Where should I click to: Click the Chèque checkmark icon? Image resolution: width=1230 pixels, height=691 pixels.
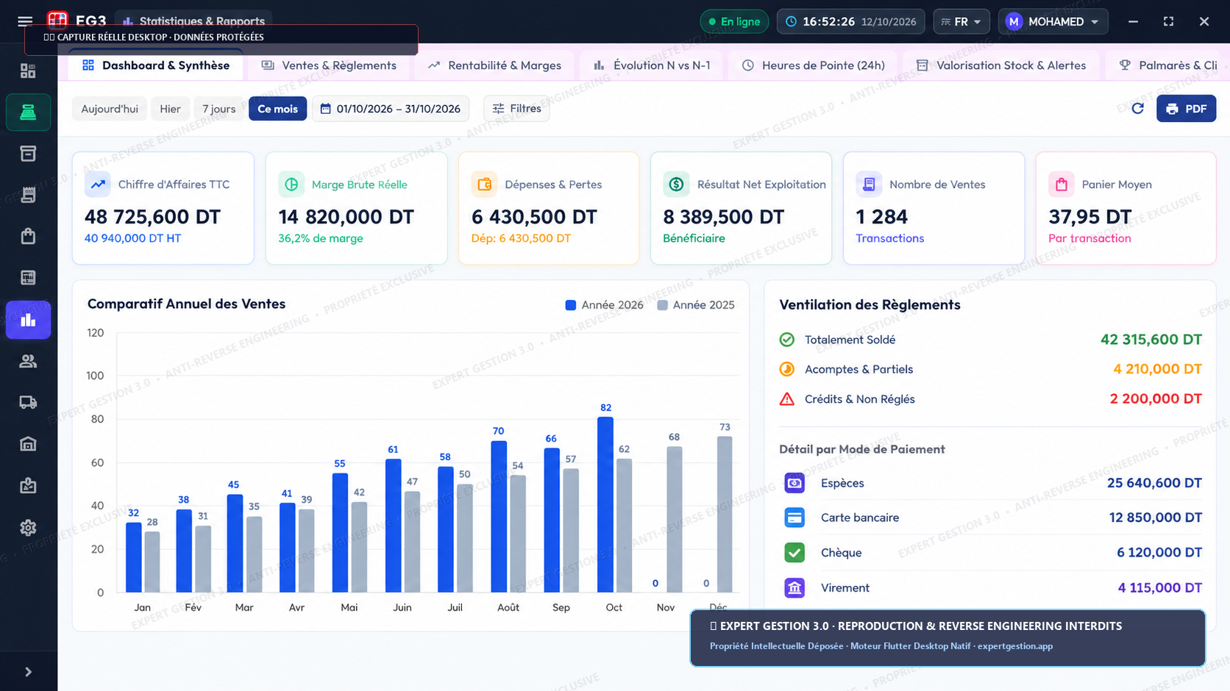(x=794, y=552)
